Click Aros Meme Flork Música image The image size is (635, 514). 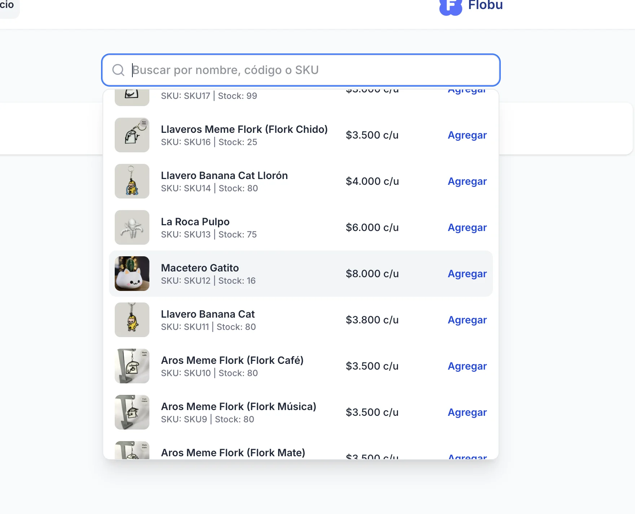tap(132, 412)
